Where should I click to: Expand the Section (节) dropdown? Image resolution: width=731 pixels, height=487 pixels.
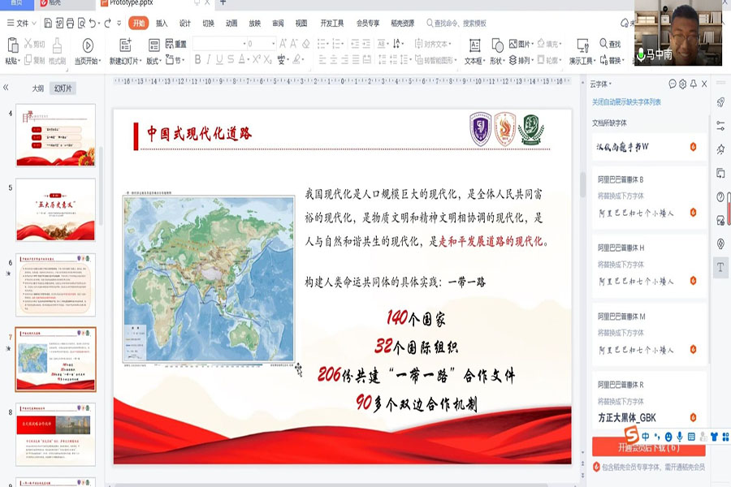(175, 60)
